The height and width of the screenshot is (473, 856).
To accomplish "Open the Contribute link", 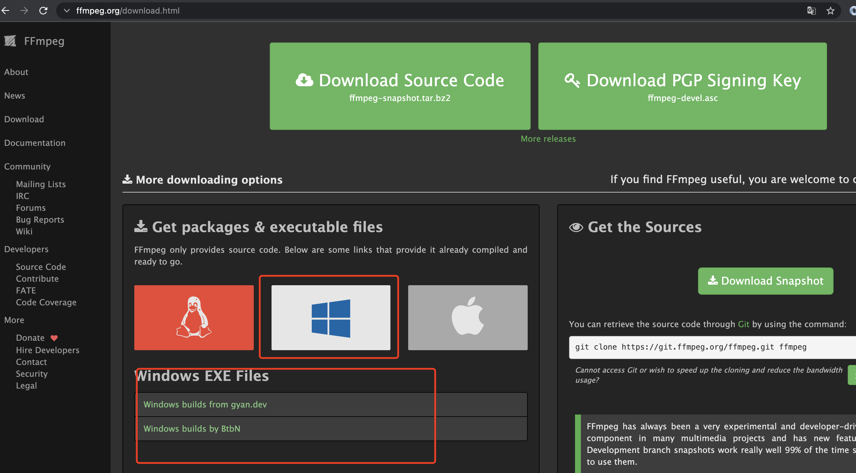I will coord(37,279).
